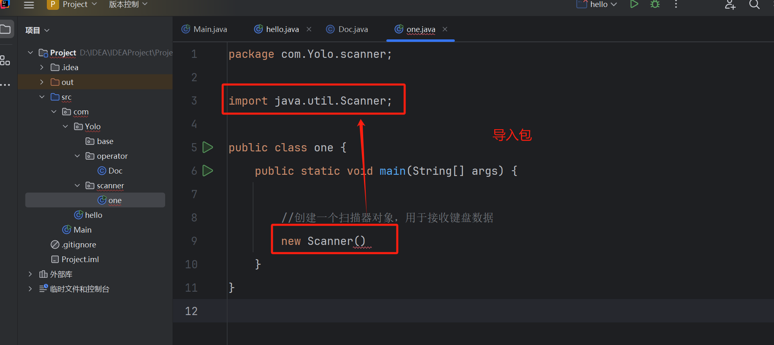Show more tool windows ellipsis

[x=5, y=85]
